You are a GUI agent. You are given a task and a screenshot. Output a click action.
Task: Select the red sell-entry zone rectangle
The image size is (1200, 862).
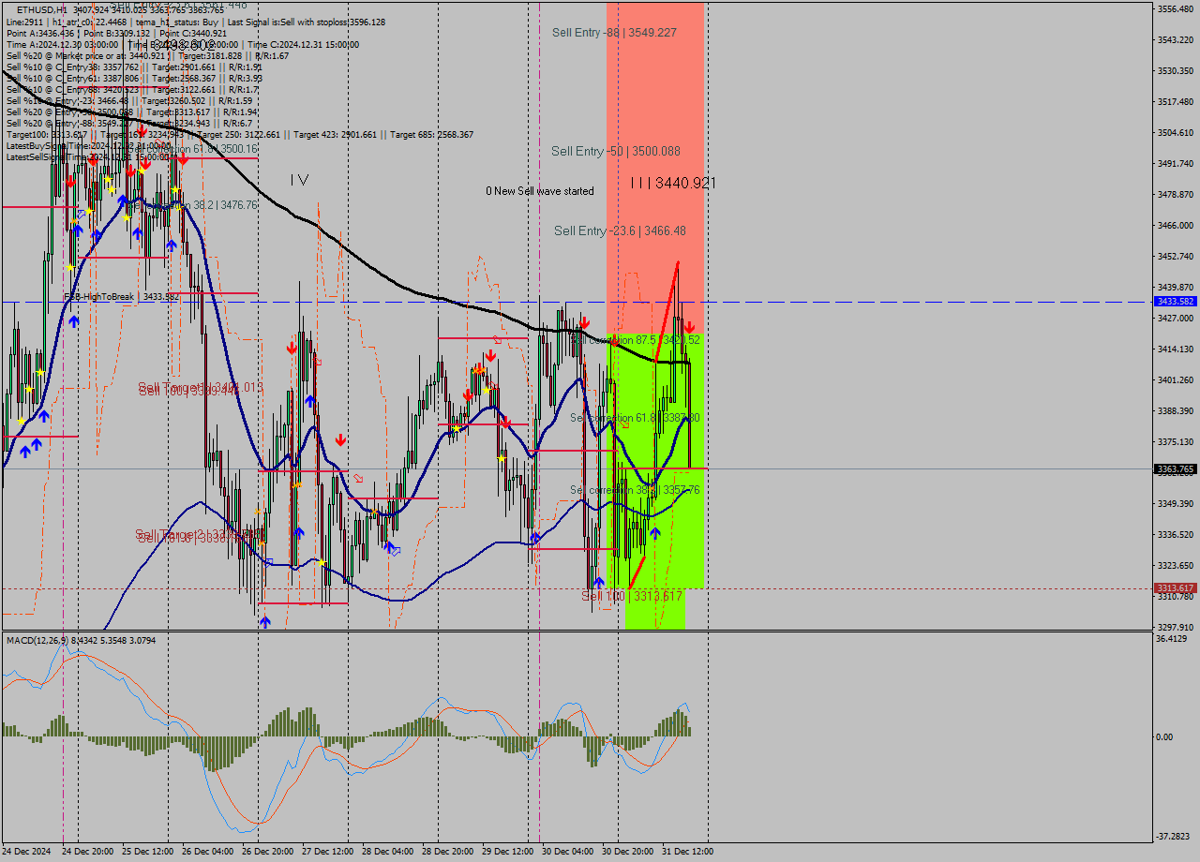655,169
